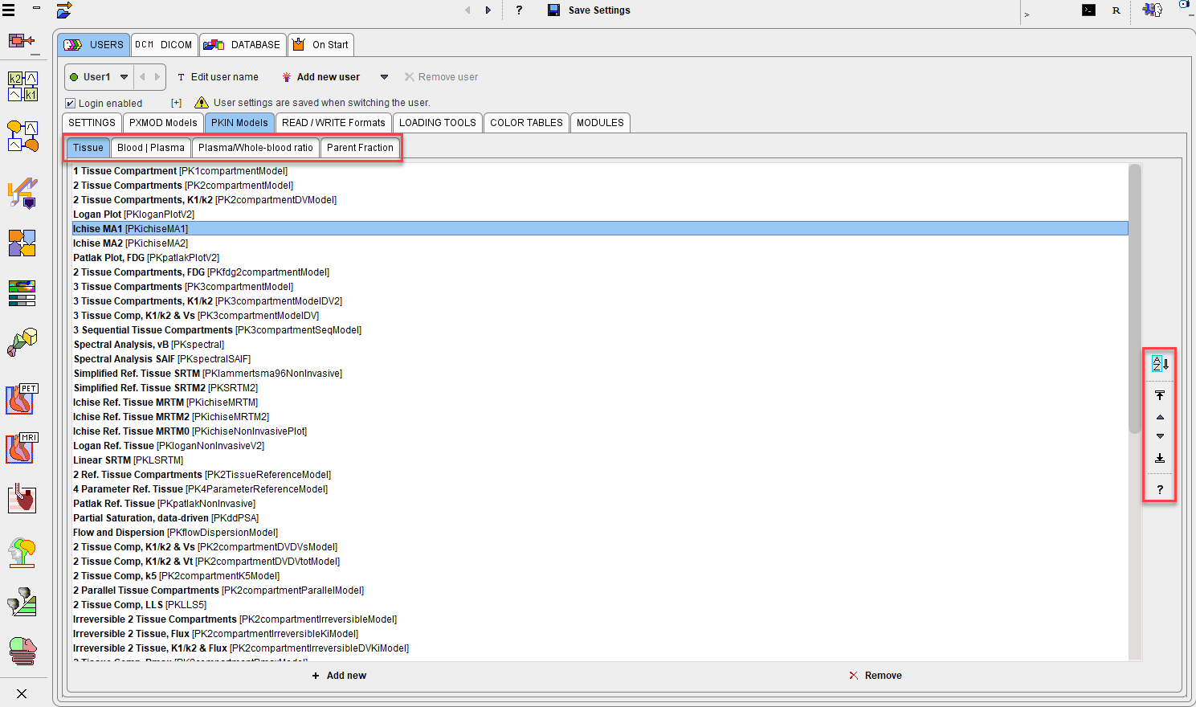Image resolution: width=1196 pixels, height=707 pixels.
Task: Switch to the DATABASE tab
Action: tap(242, 45)
